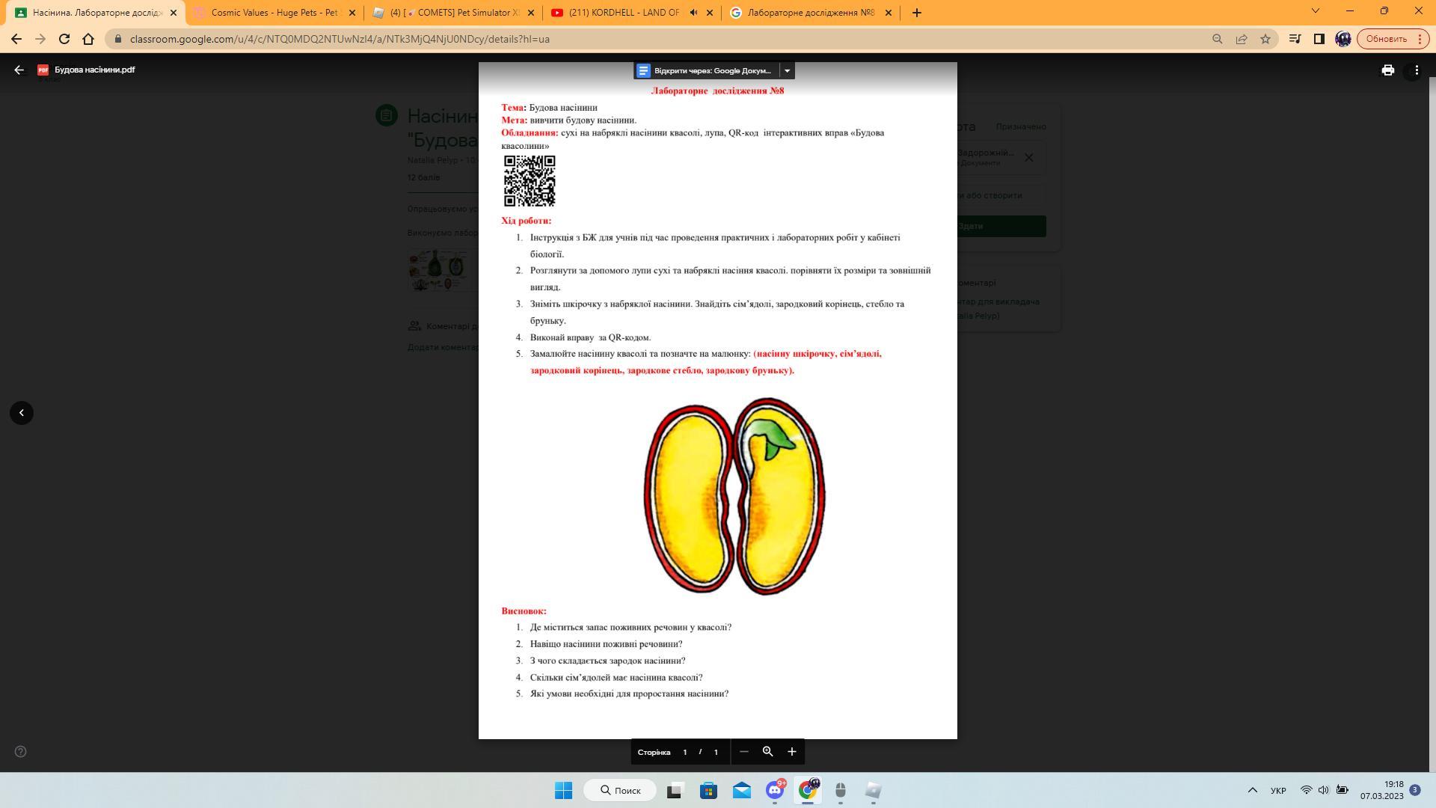Click the Обновить Chrome update button
Viewport: 1436px width, 808px height.
pos(1386,39)
